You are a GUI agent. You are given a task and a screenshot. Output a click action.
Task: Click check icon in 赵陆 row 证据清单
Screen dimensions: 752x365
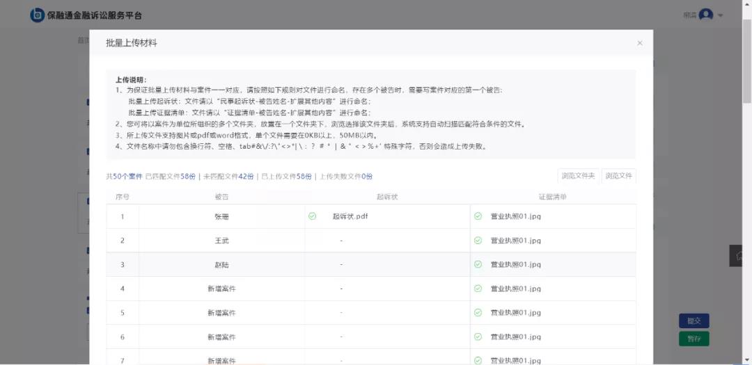478,264
